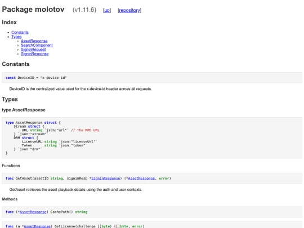Click the Types section heading
Viewport: 304px width, 228px height.
(10, 99)
